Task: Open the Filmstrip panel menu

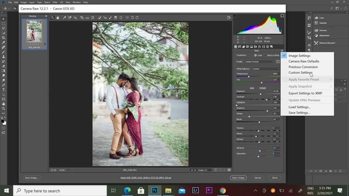Action: 46,16
